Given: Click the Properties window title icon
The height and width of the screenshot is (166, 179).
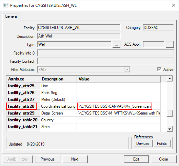Looking at the screenshot, I should click(x=5, y=5).
